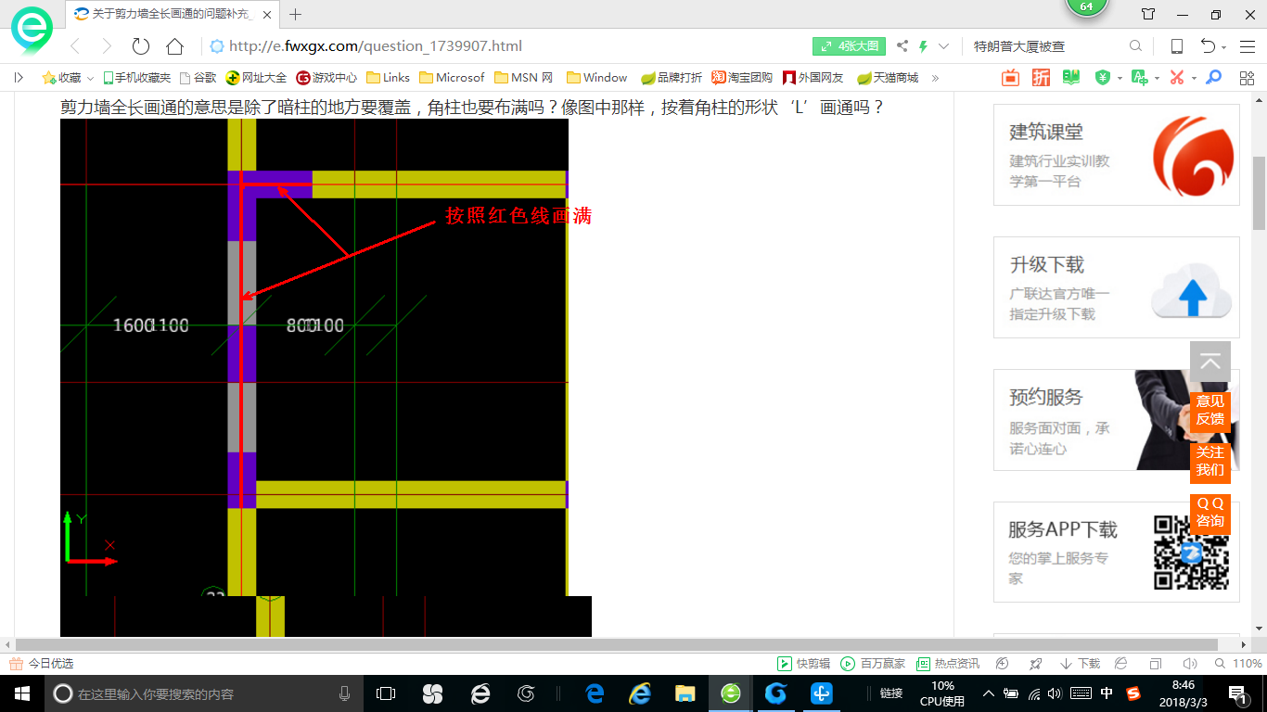This screenshot has width=1267, height=712.
Task: Open the 预约服务 sidebar card
Action: coord(1117,420)
